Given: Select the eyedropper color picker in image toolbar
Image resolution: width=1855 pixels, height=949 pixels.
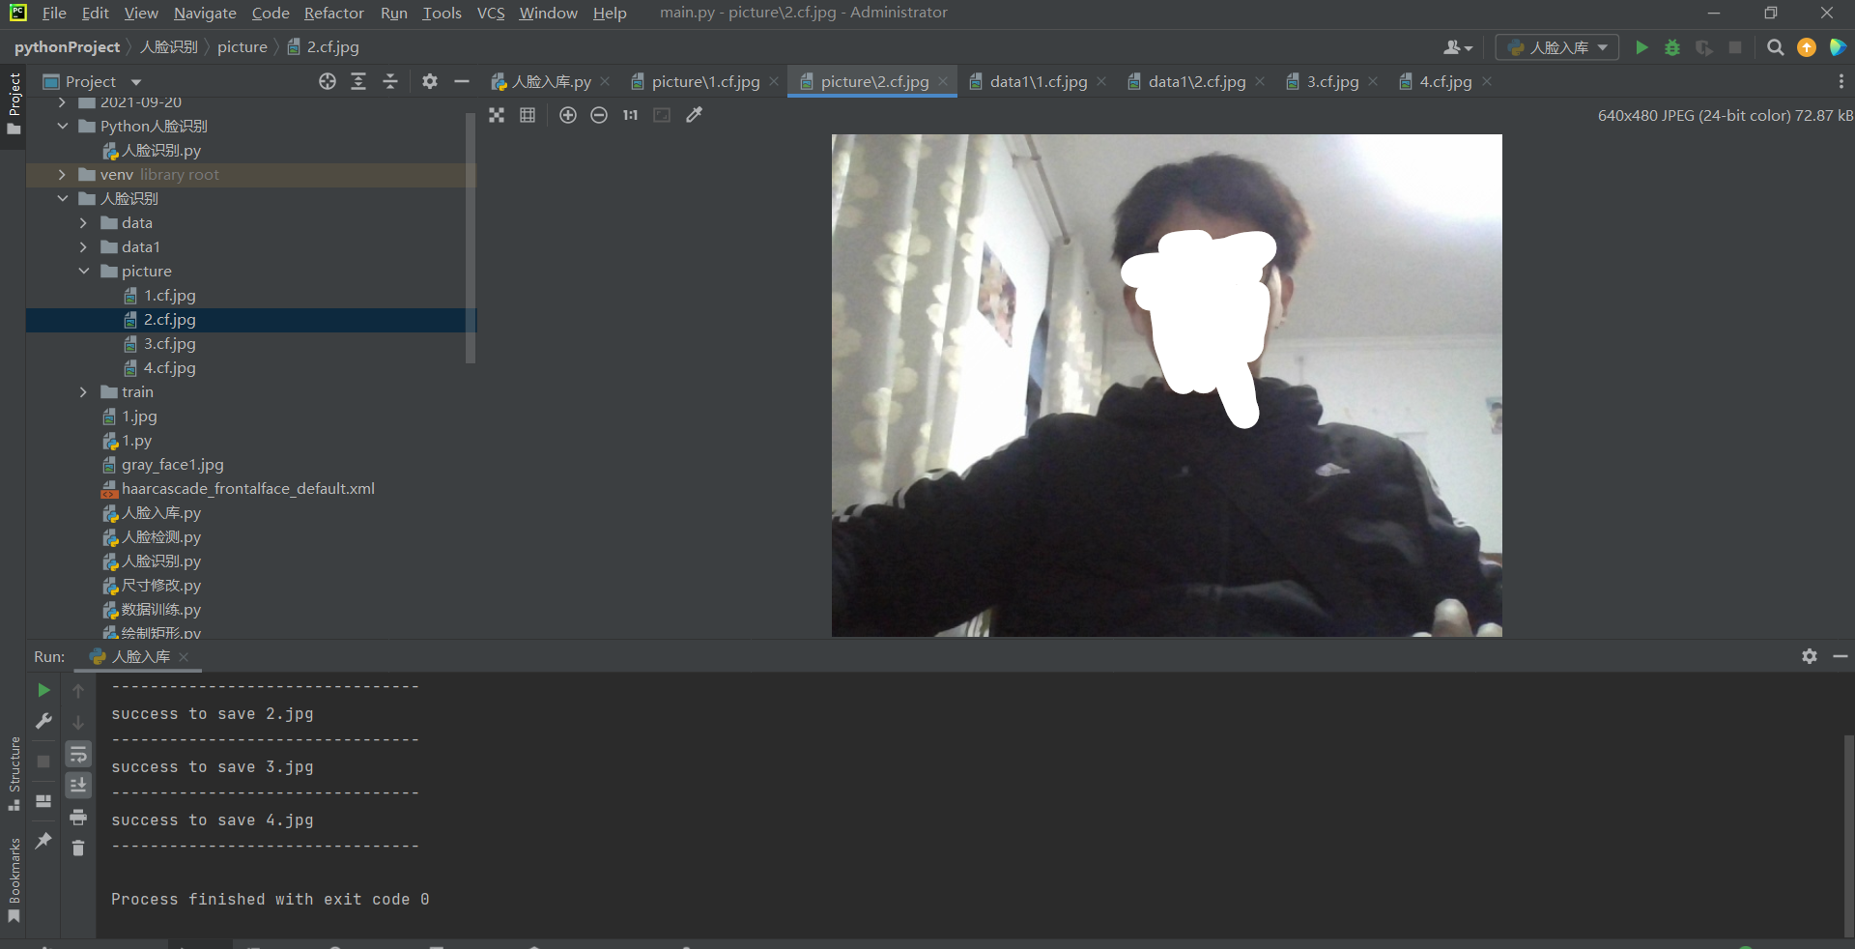Looking at the screenshot, I should (694, 115).
